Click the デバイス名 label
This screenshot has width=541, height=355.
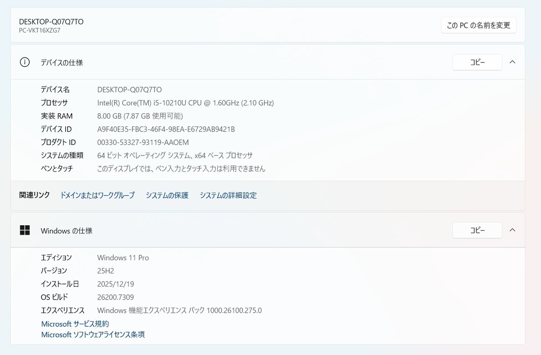point(55,90)
